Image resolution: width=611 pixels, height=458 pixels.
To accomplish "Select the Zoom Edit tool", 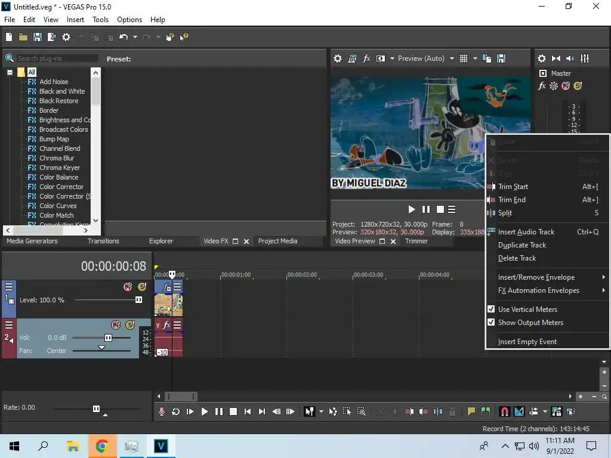I will pyautogui.click(x=361, y=411).
